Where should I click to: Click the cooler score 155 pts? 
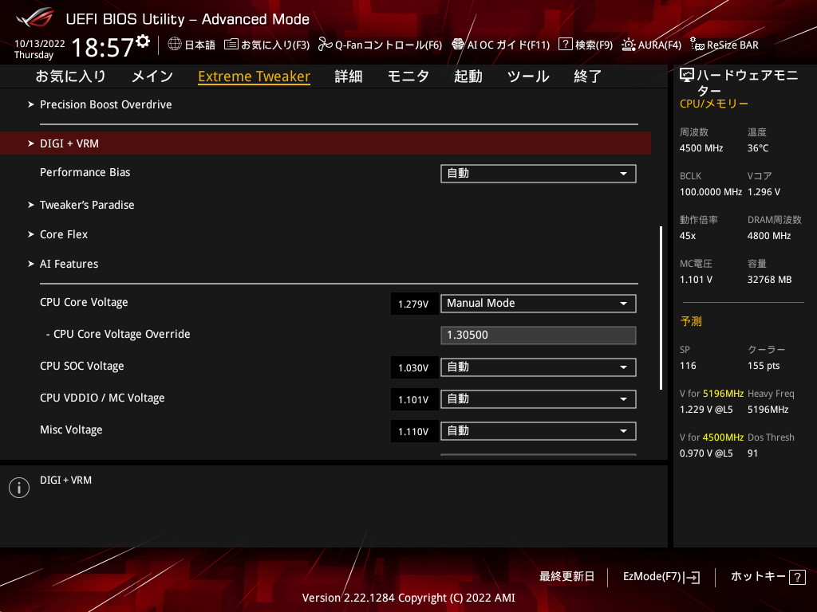coord(764,366)
